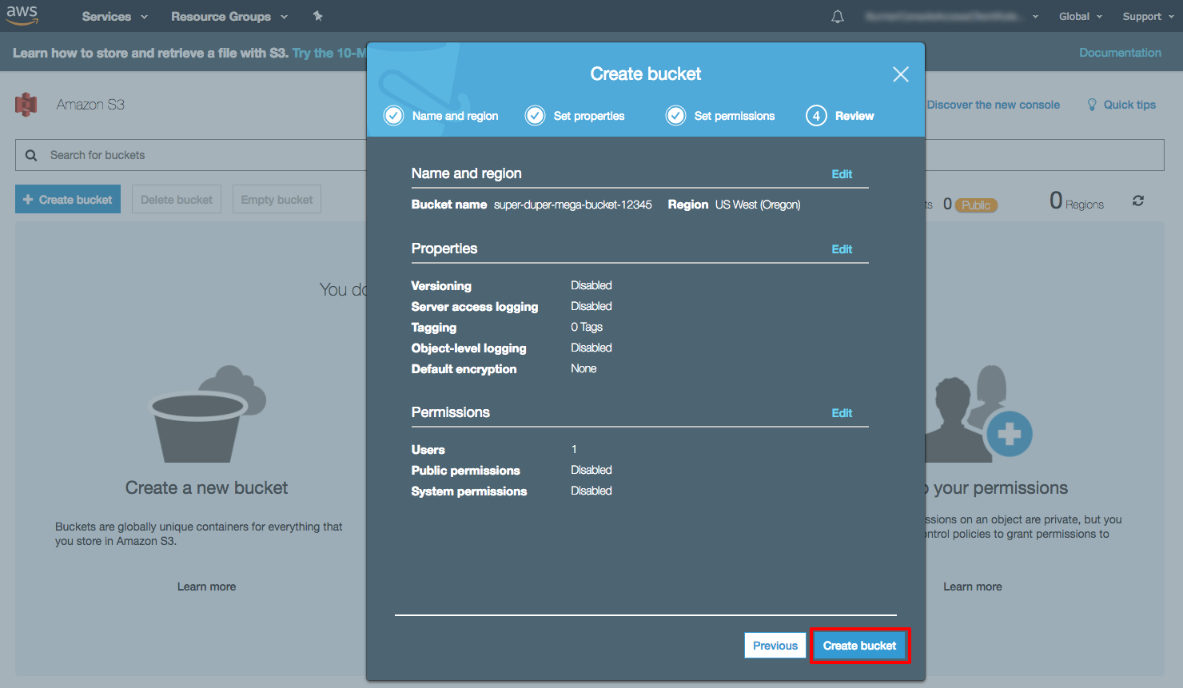Open the Documentation link

(1120, 53)
